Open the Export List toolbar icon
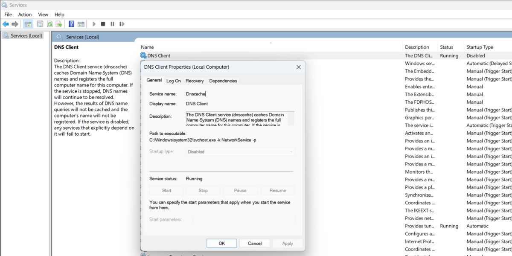Viewport: 512px width, 256px height. click(59, 24)
